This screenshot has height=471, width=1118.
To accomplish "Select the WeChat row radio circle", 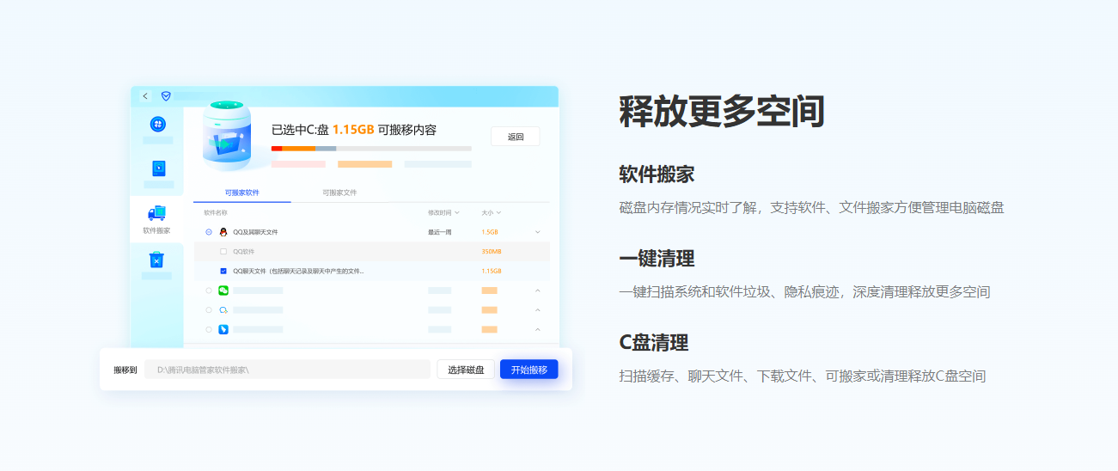I will [x=209, y=291].
